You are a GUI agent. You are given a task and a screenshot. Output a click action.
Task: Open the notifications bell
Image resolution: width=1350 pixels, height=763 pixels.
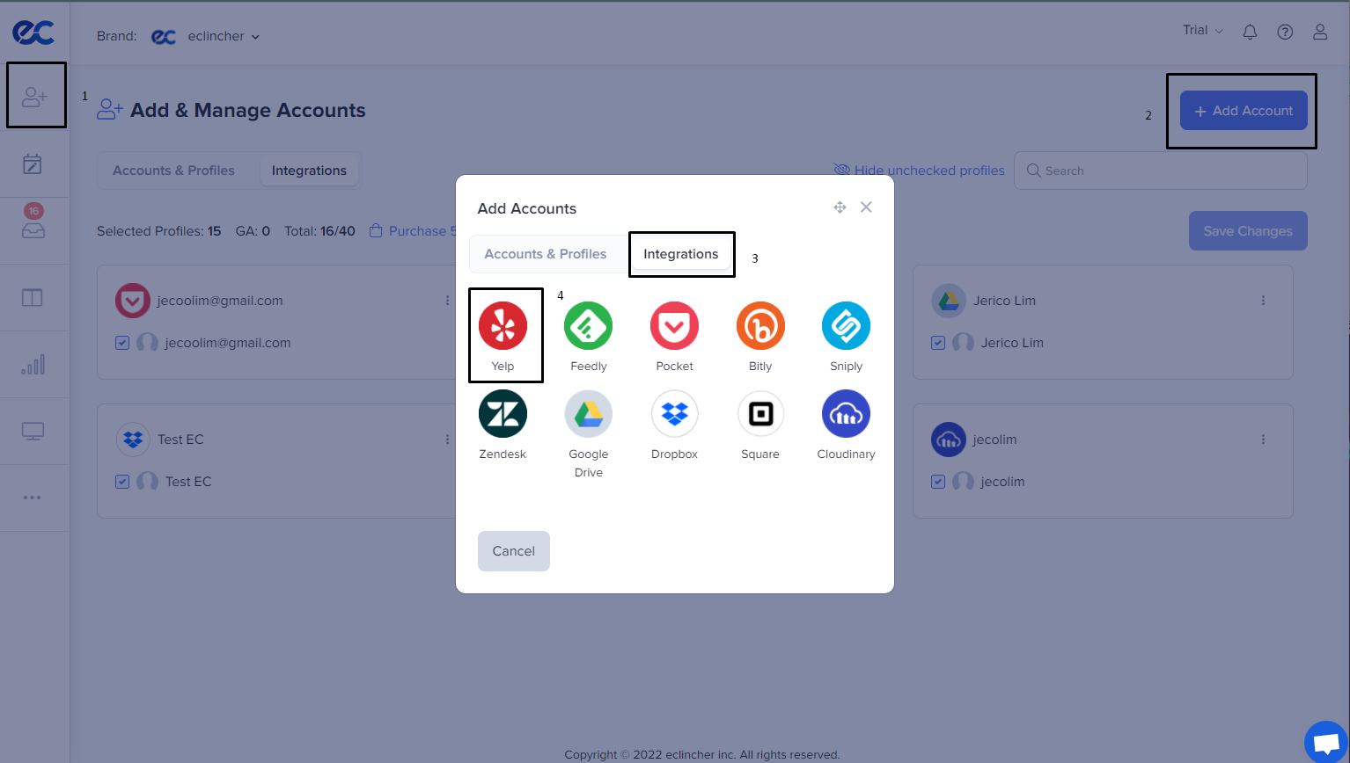click(1250, 32)
